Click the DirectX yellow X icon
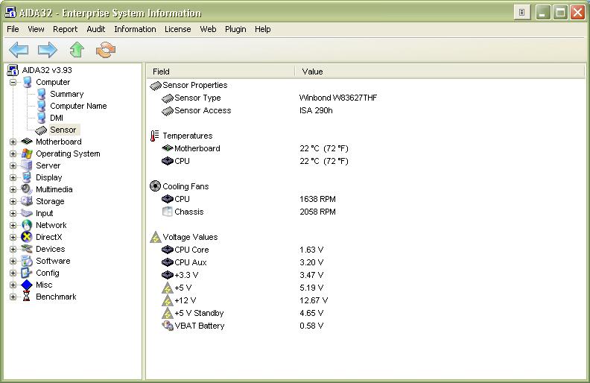590x383 pixels. (x=27, y=237)
